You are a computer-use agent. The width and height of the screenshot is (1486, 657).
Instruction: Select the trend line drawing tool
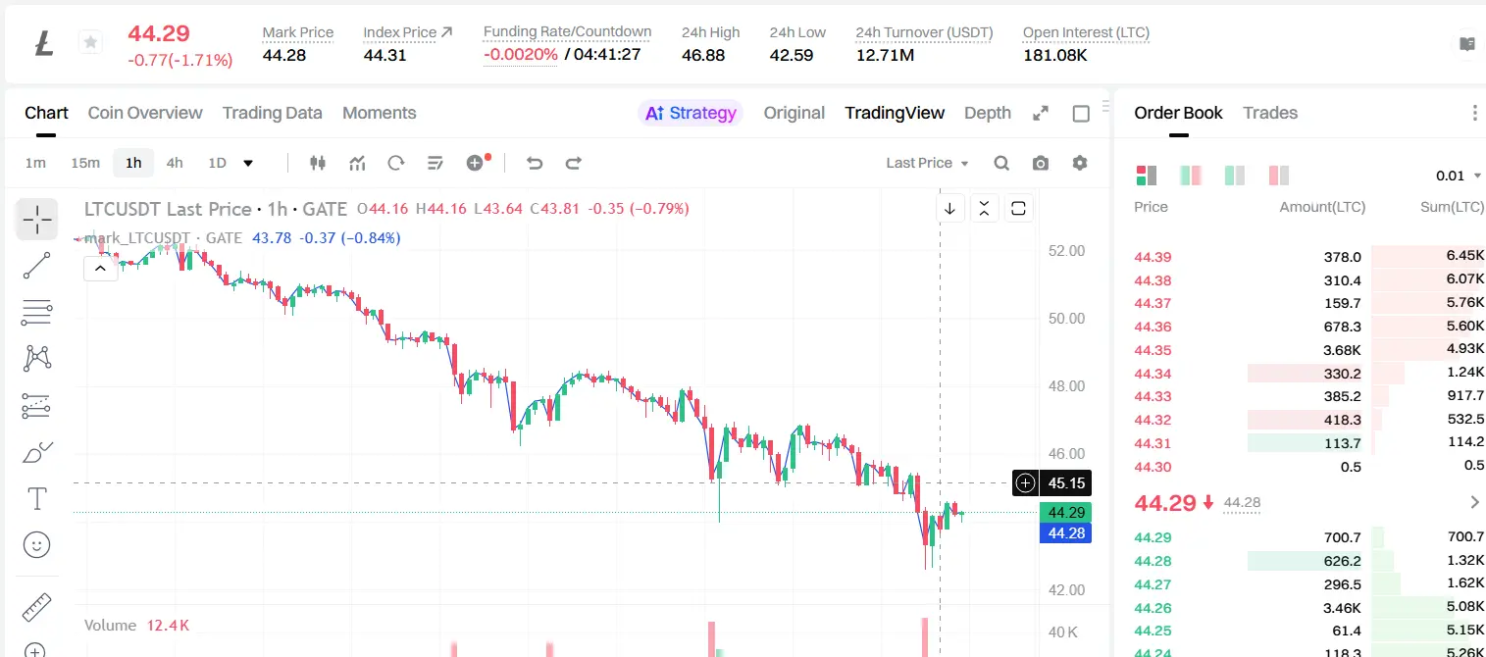(x=36, y=266)
